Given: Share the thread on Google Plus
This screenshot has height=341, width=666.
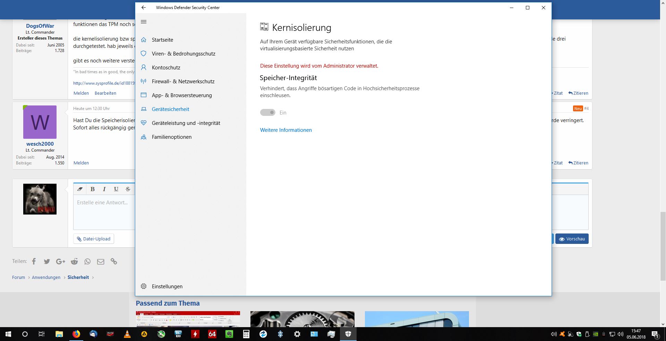Looking at the screenshot, I should 60,262.
